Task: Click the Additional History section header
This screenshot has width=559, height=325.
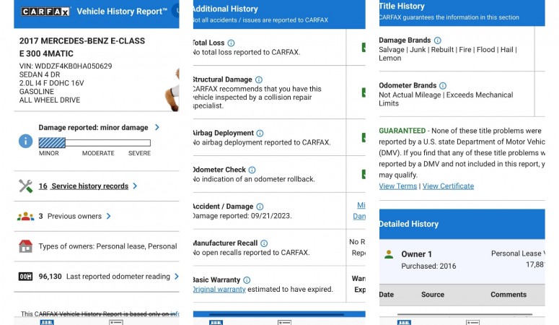Action: 279,14
